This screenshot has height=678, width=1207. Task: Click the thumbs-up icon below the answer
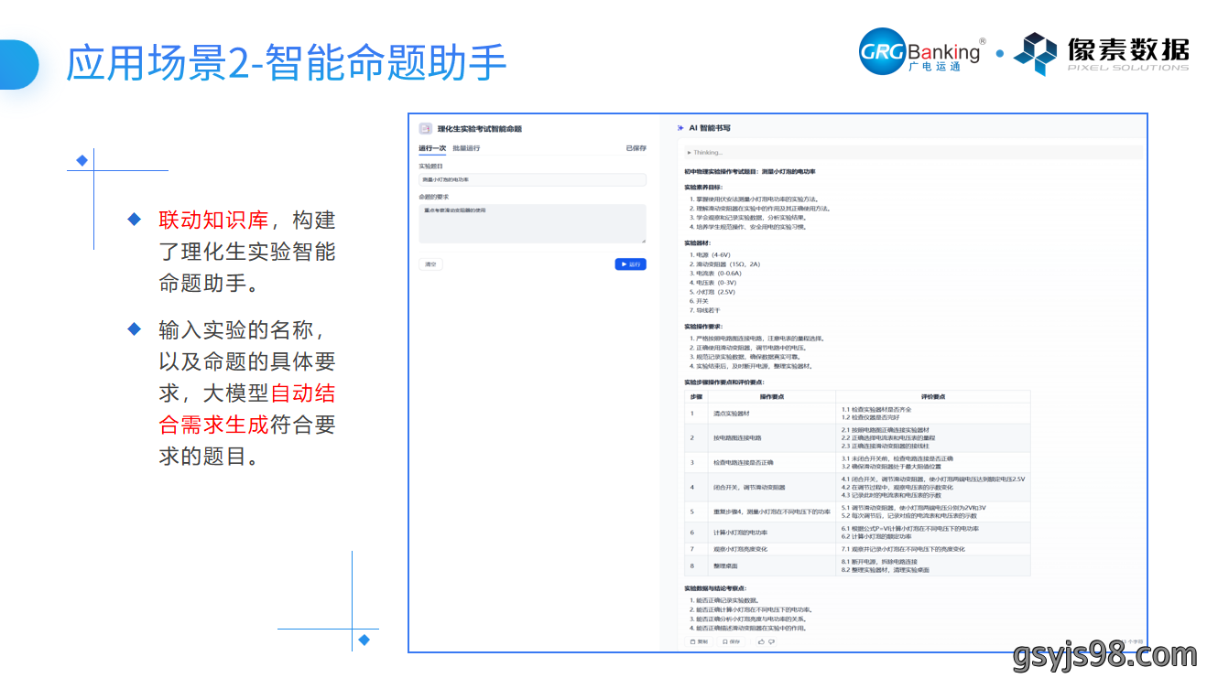click(x=761, y=641)
